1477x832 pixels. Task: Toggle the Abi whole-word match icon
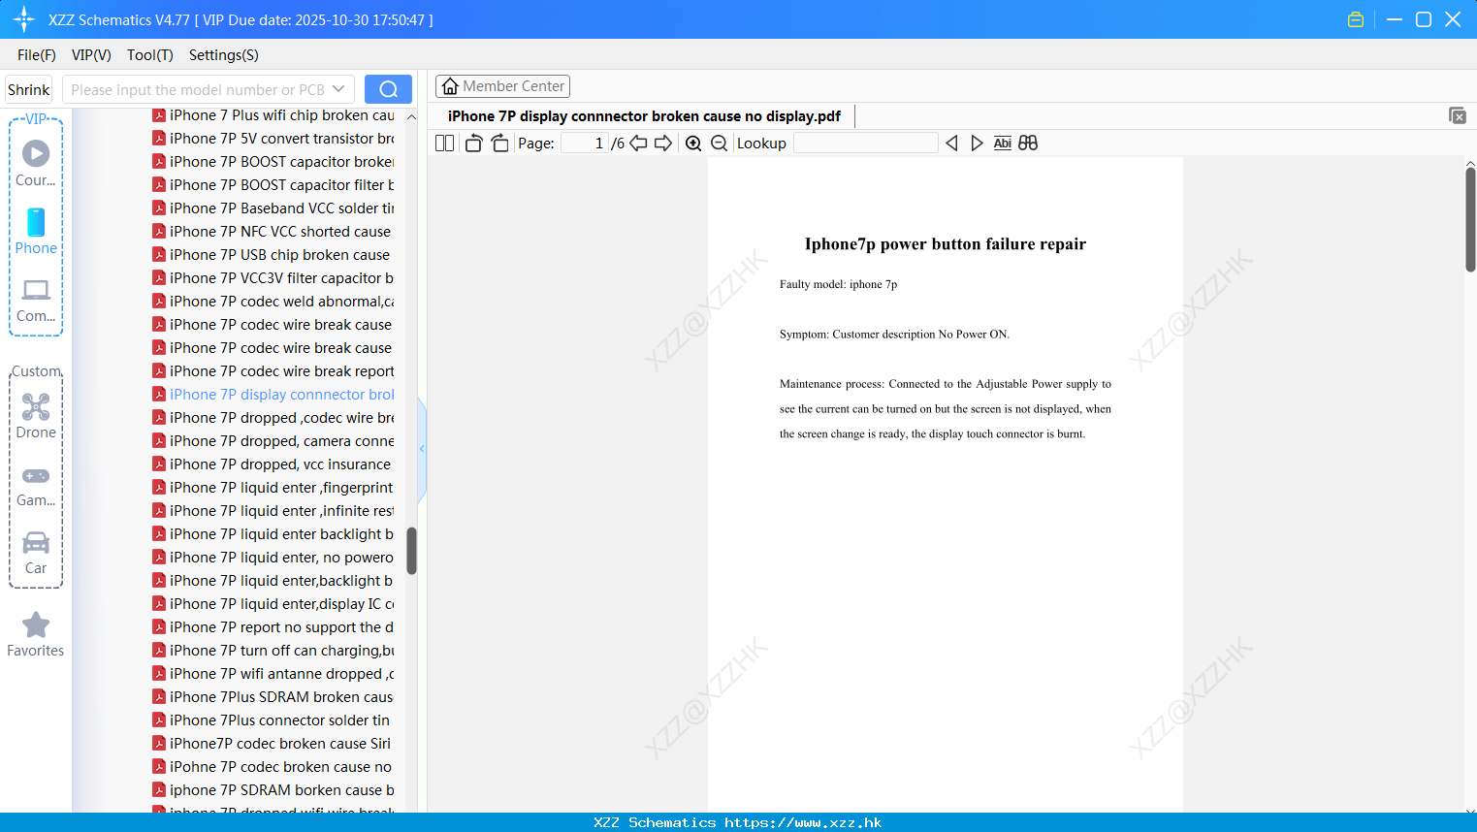point(1003,143)
